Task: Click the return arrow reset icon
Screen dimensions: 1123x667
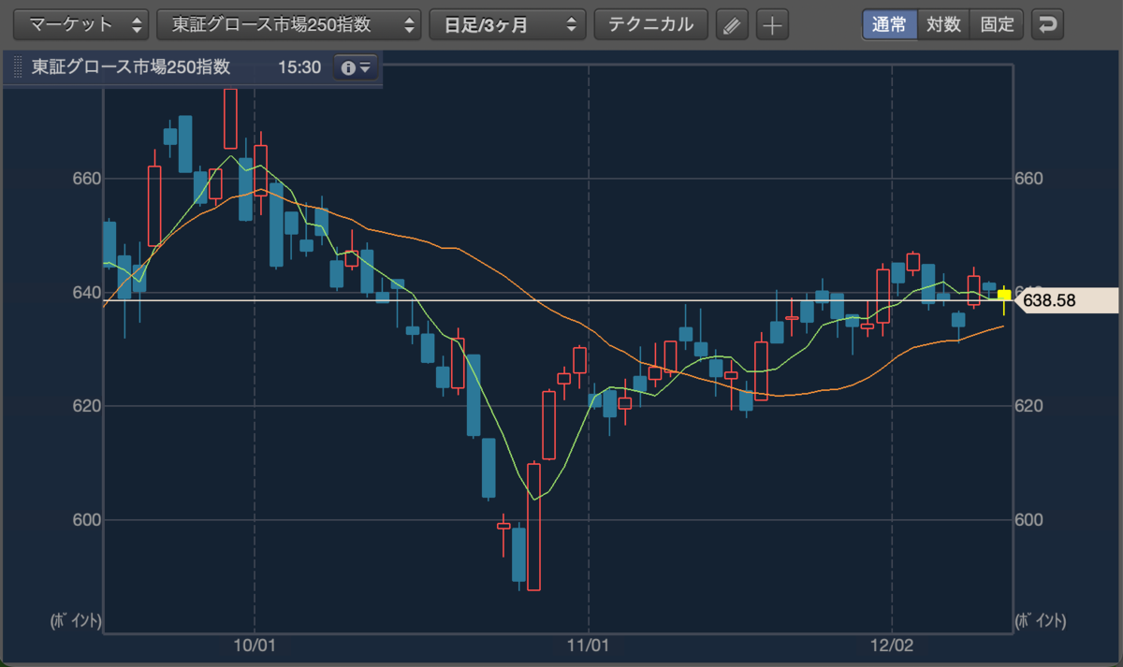Action: tap(1048, 24)
